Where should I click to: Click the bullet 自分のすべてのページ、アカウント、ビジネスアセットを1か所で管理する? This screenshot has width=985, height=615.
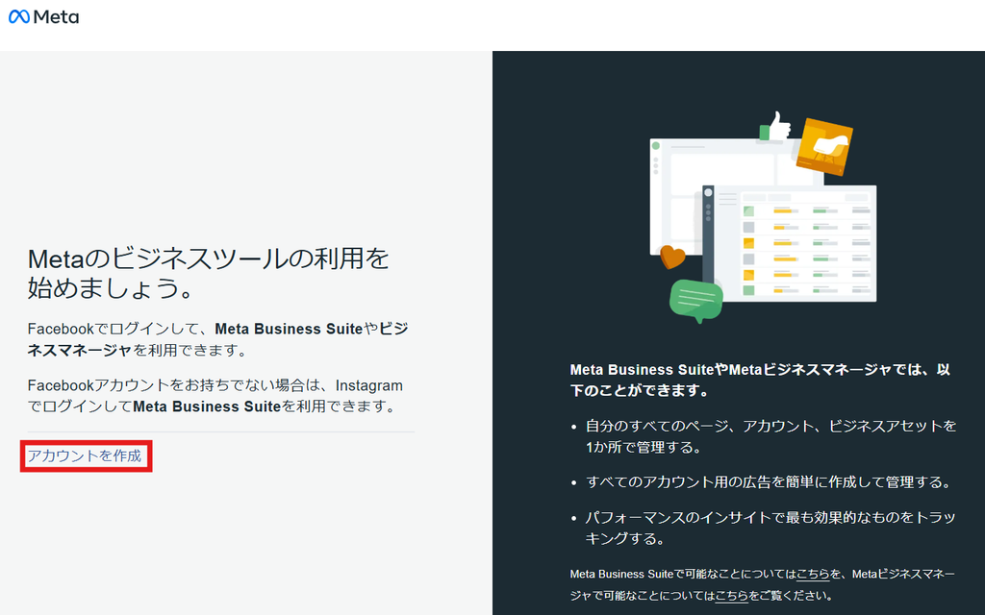click(770, 437)
